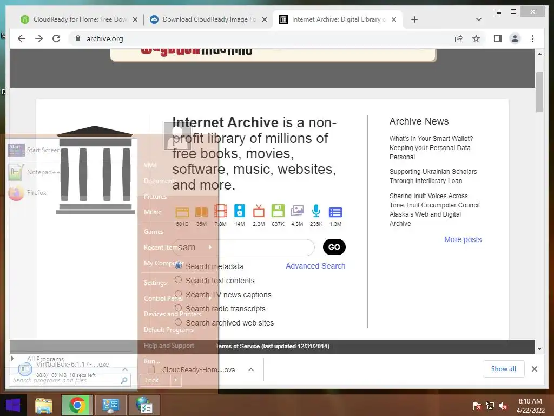Expand the Recent Items submenu arrow

(x=210, y=247)
